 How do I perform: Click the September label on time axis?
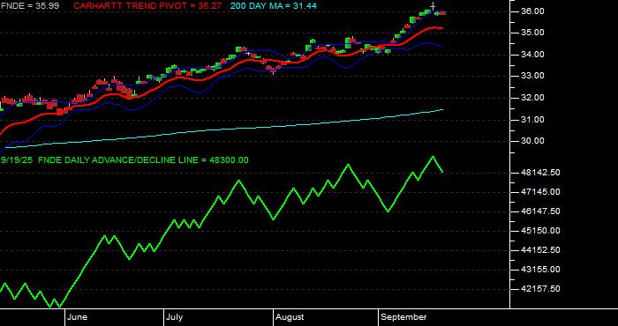(404, 317)
